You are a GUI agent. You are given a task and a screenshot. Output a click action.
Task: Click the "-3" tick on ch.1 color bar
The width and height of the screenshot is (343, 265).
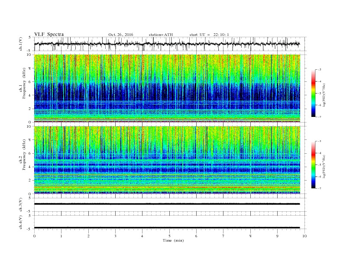pyautogui.click(x=320, y=70)
